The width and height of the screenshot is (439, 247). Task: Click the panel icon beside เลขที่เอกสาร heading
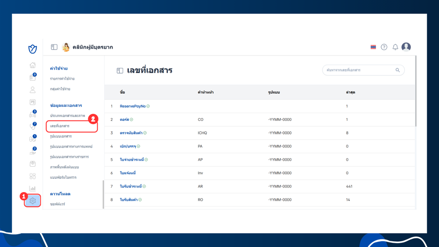tap(120, 71)
